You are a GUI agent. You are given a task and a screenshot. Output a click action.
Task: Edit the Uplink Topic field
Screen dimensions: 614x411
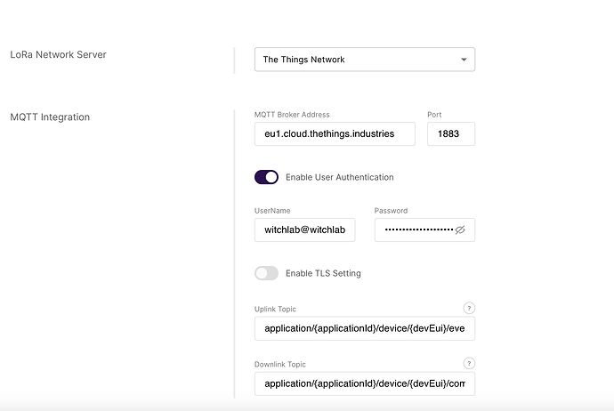click(x=364, y=328)
